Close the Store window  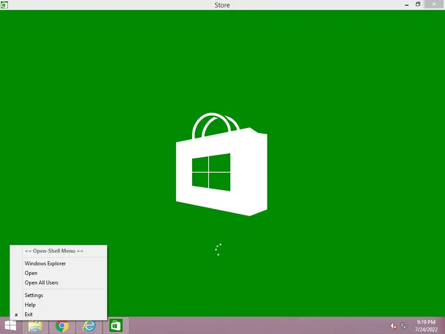pos(434,4)
